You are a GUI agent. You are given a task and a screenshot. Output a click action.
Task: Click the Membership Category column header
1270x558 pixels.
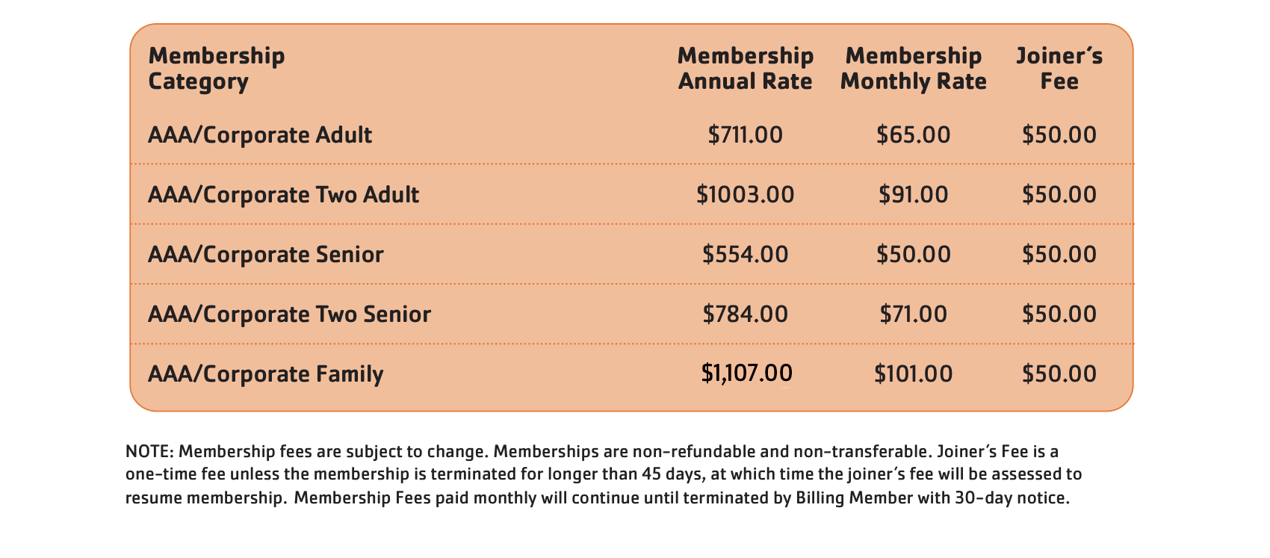pos(217,68)
